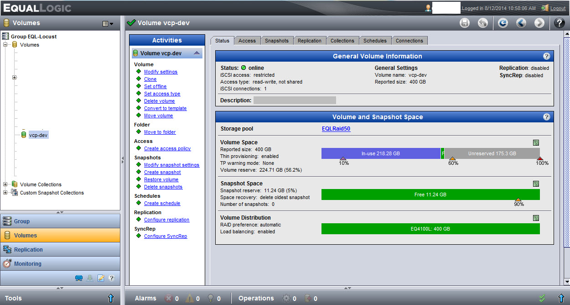Click the Set offline link
The height and width of the screenshot is (305, 570).
tap(155, 86)
